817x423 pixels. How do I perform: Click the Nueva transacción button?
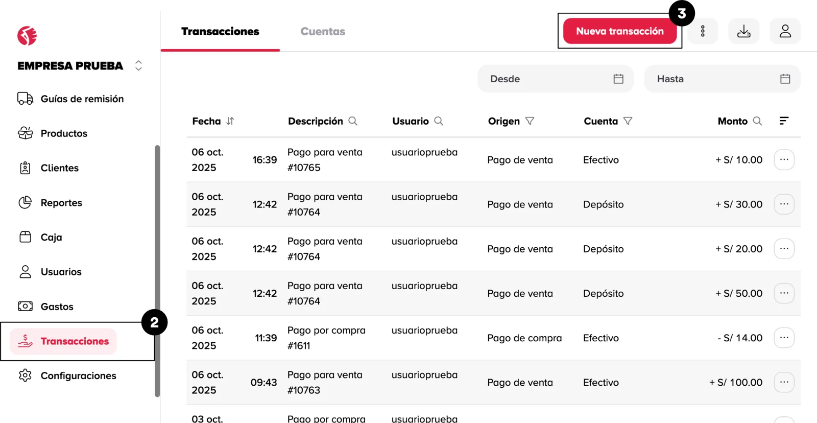tap(619, 31)
